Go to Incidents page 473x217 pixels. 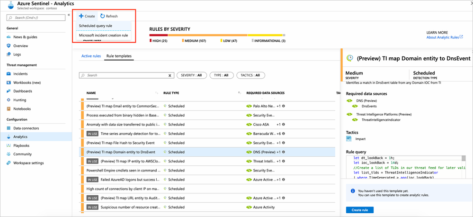pos(20,73)
